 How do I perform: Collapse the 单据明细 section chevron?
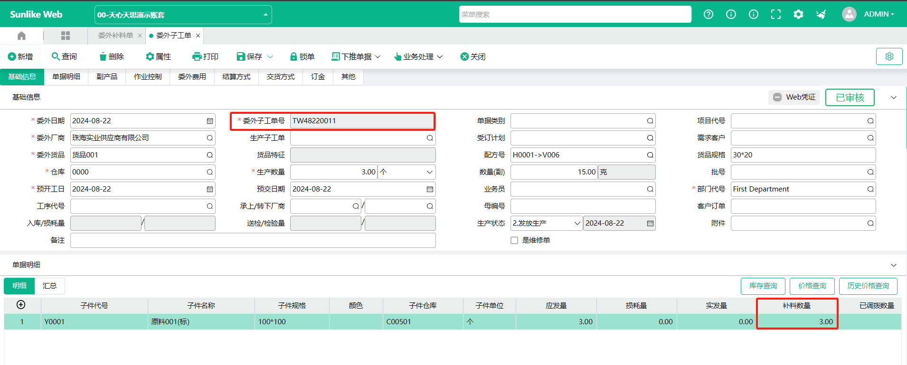(894, 265)
